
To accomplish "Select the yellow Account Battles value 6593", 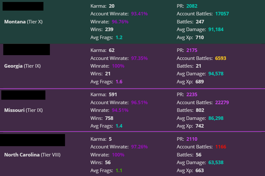I will 221,58.
